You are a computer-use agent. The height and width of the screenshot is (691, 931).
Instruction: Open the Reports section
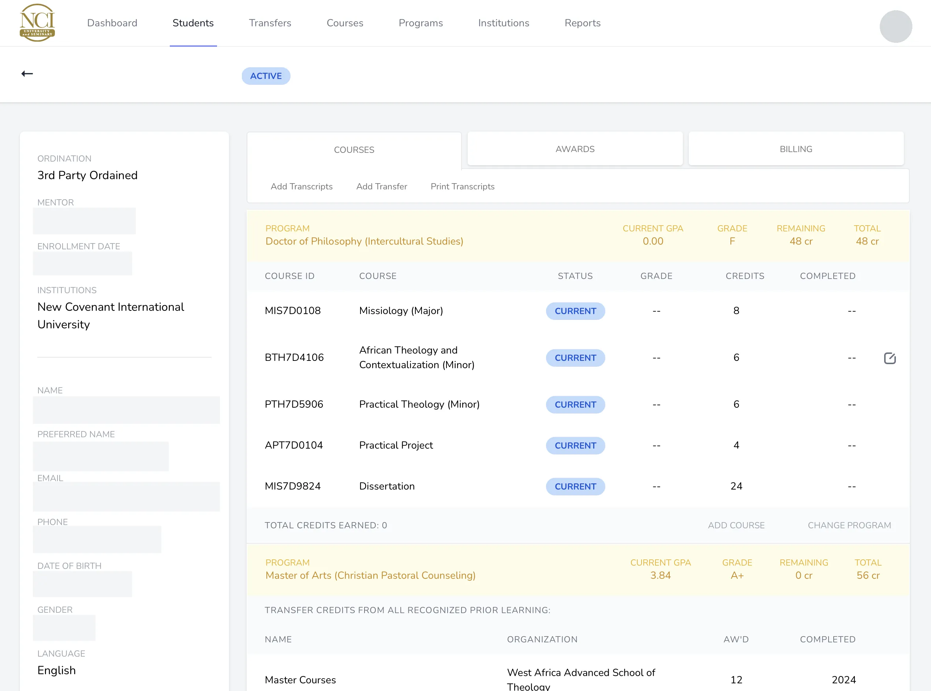(582, 23)
